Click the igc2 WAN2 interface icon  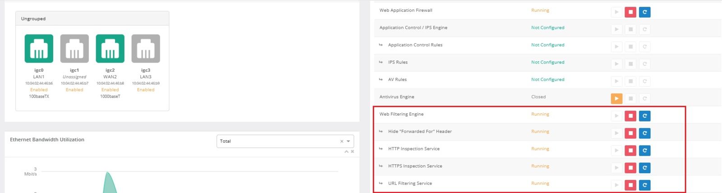click(110, 49)
